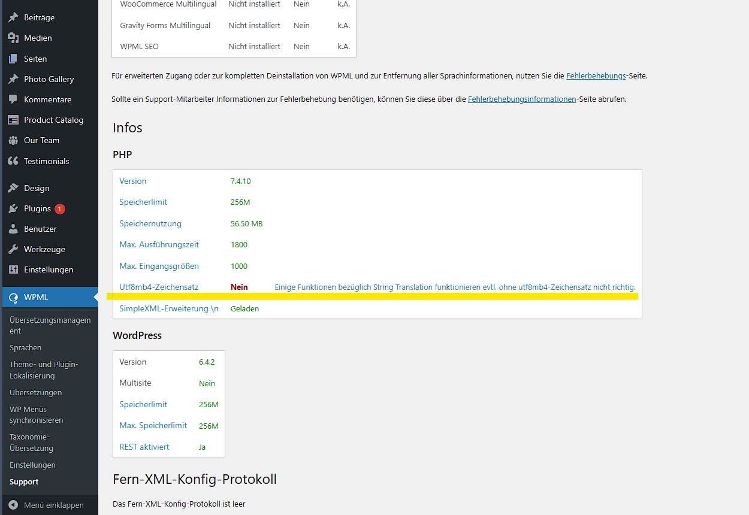This screenshot has height=515, width=749.
Task: Click WordPress Max. Speicherlimit label
Action: pyautogui.click(x=153, y=426)
